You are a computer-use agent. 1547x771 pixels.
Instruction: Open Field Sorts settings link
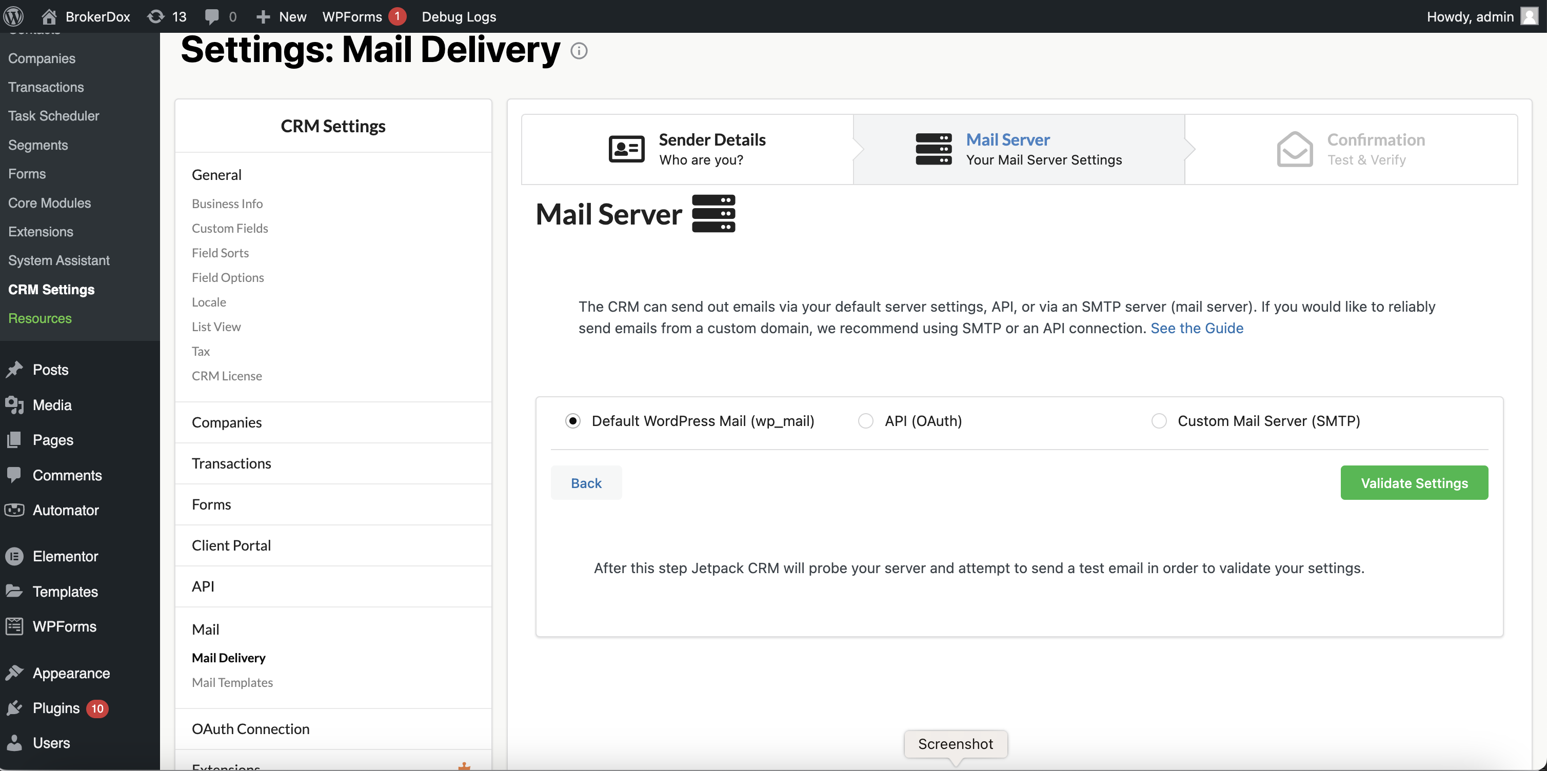(220, 253)
